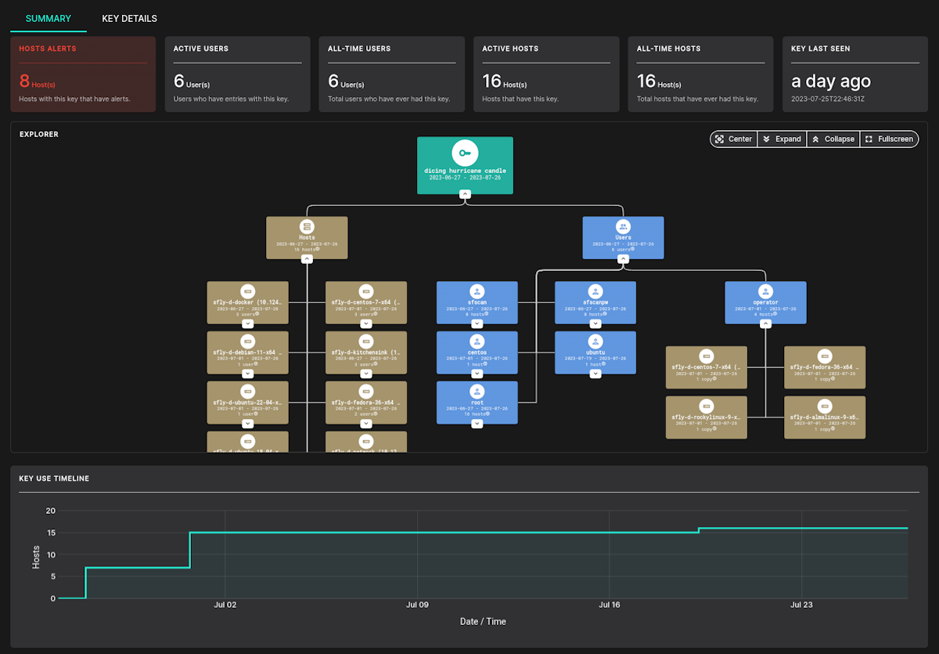Collapse the Hosts group node
This screenshot has height=654, width=939.
(307, 258)
